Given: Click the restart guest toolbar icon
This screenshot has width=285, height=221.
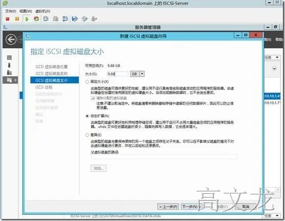Looking at the screenshot, I should pyautogui.click(x=36, y=19).
